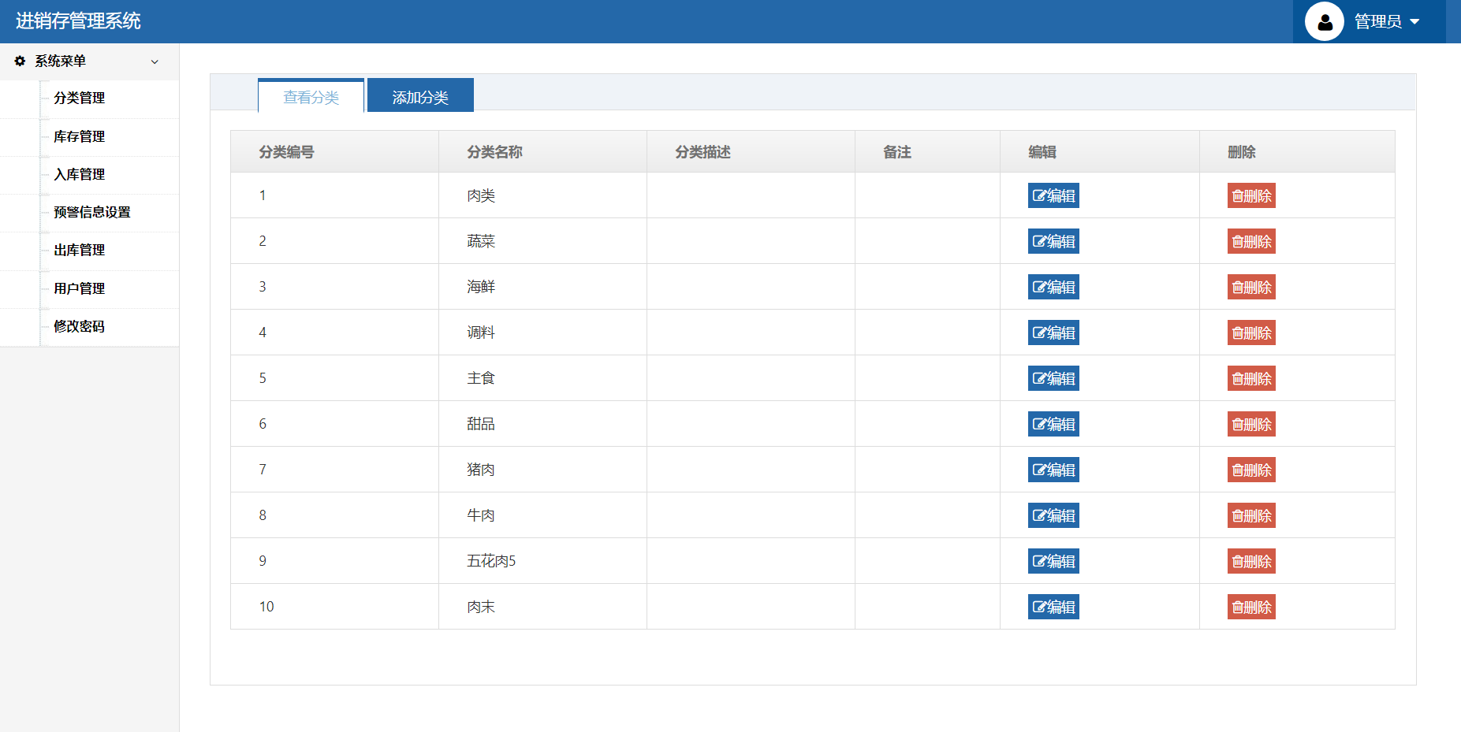
Task: Switch to the 添加分类 tab
Action: 420,96
